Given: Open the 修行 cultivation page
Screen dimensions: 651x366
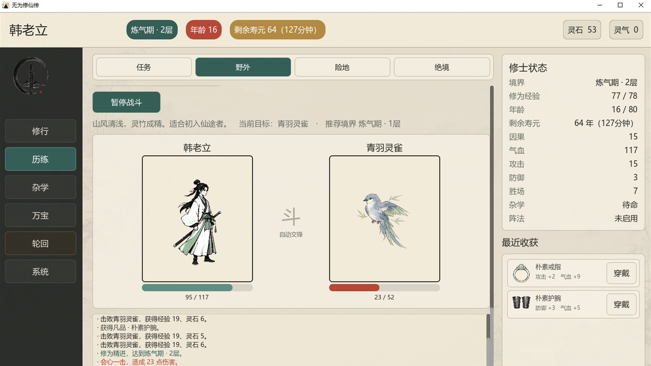Looking at the screenshot, I should [x=40, y=131].
